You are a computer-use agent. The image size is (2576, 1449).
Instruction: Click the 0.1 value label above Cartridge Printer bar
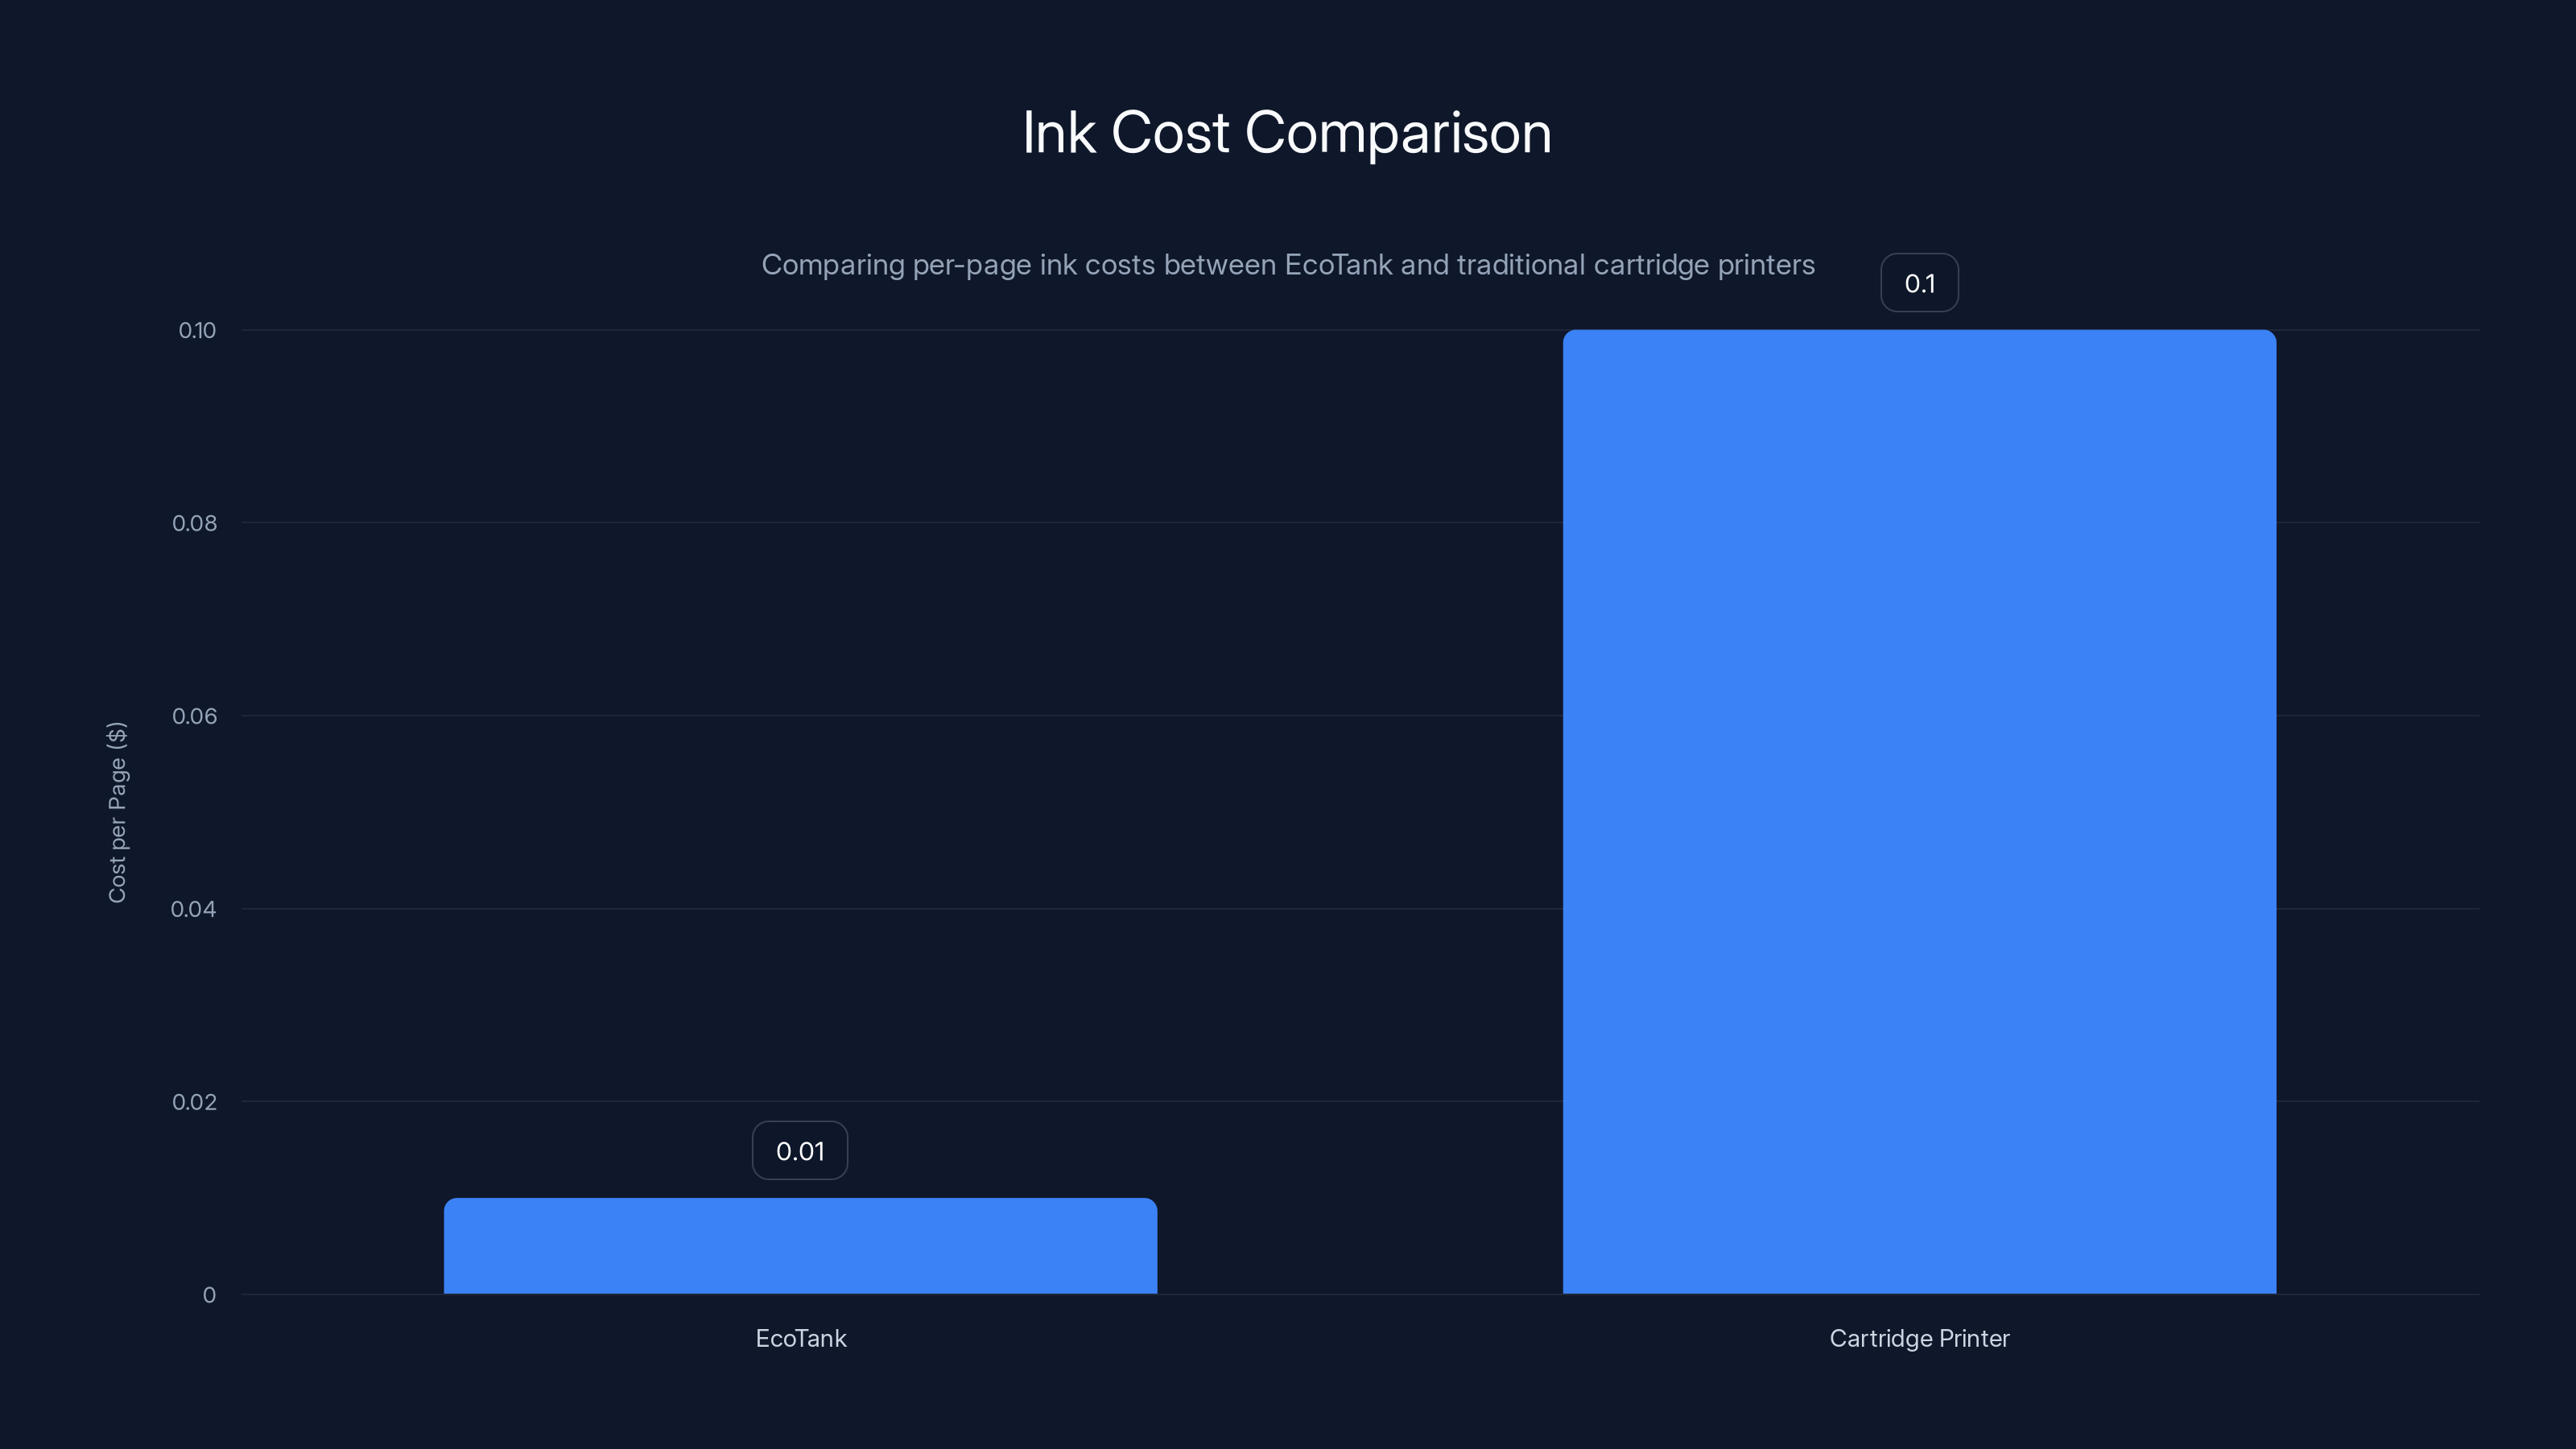1919,282
